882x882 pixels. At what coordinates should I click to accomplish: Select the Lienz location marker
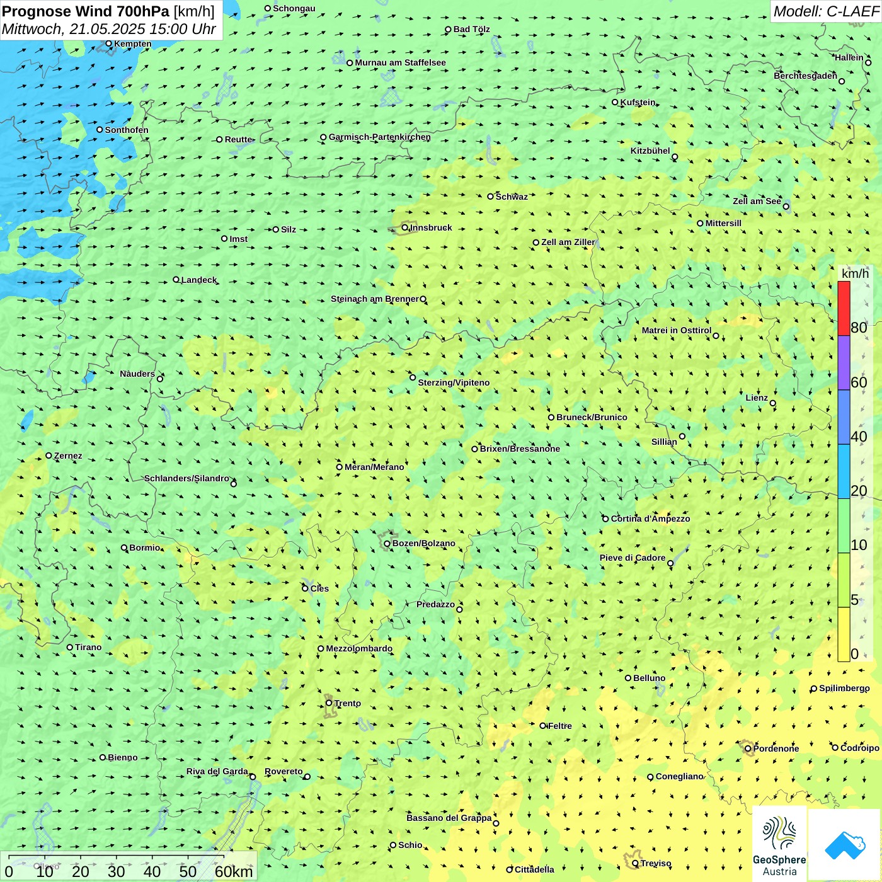pos(773,403)
